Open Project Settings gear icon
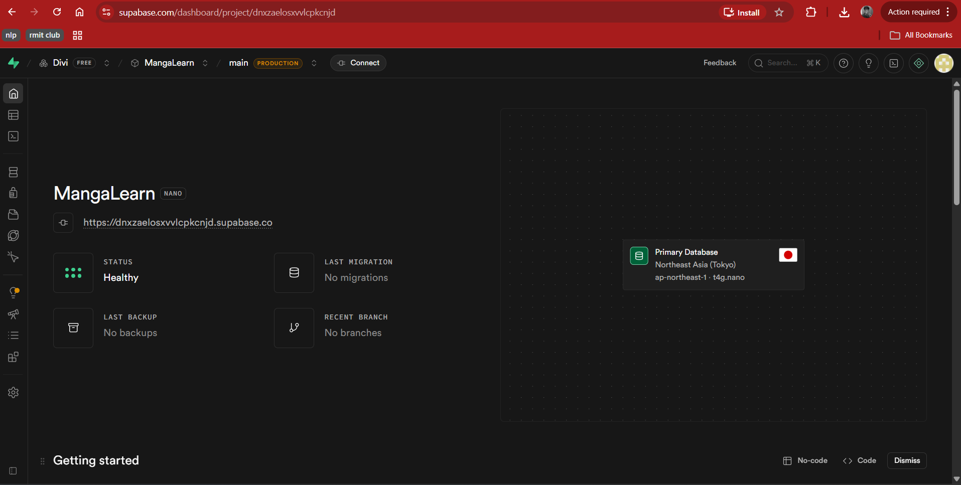This screenshot has width=961, height=485. point(14,392)
